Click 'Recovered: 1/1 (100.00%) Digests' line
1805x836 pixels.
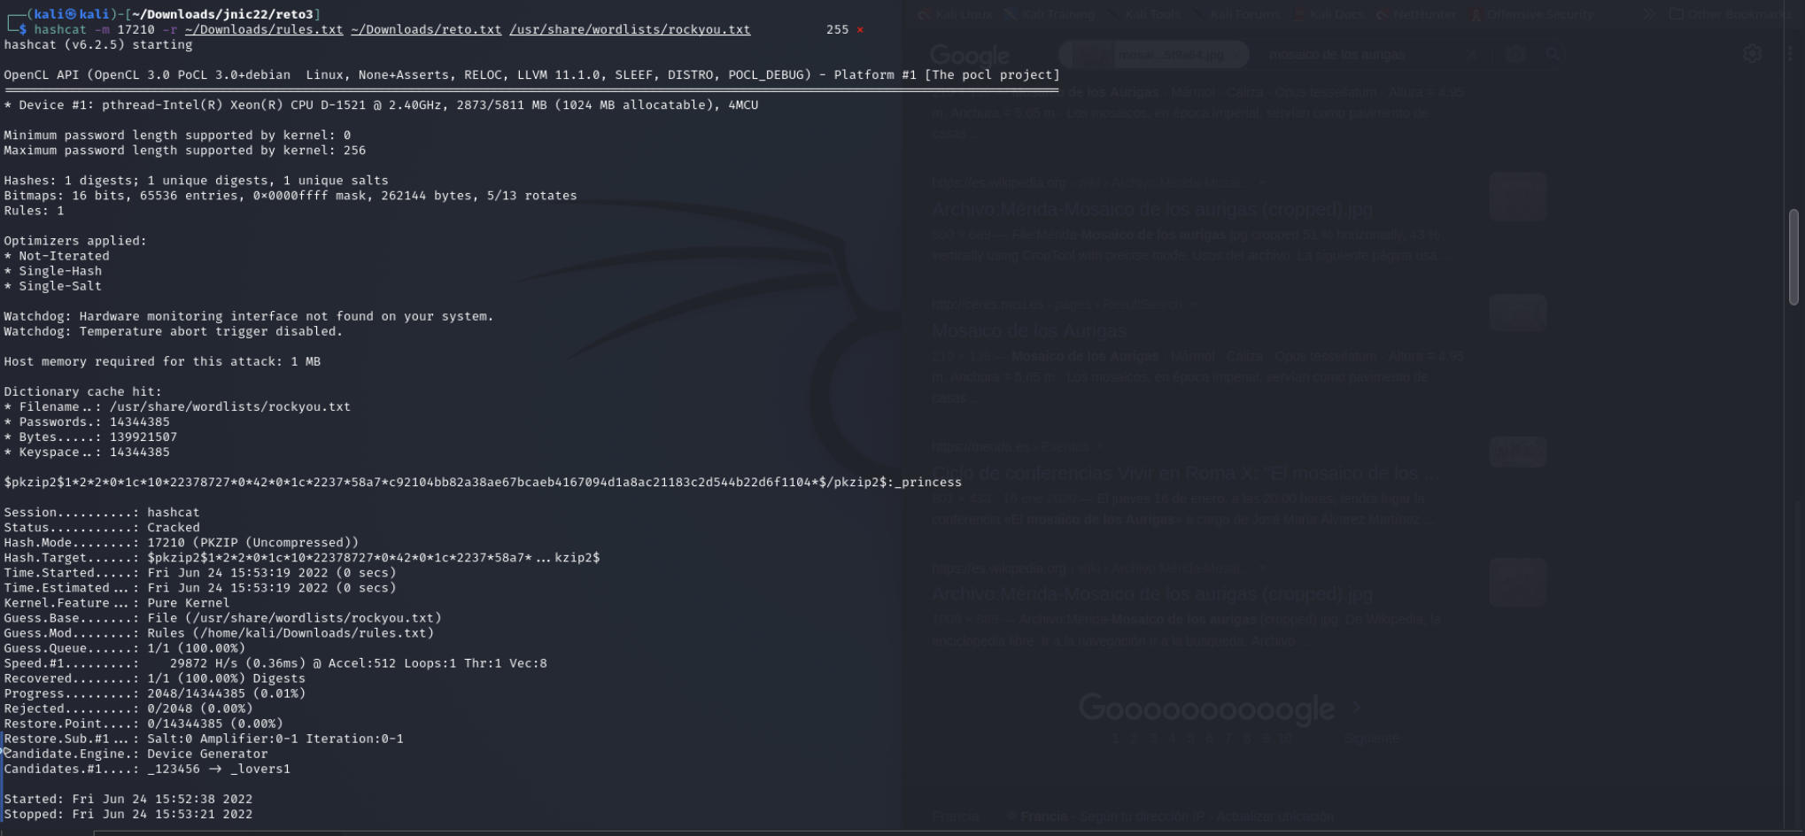[x=154, y=678]
